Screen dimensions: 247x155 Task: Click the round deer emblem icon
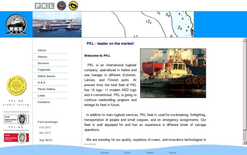point(61,5)
